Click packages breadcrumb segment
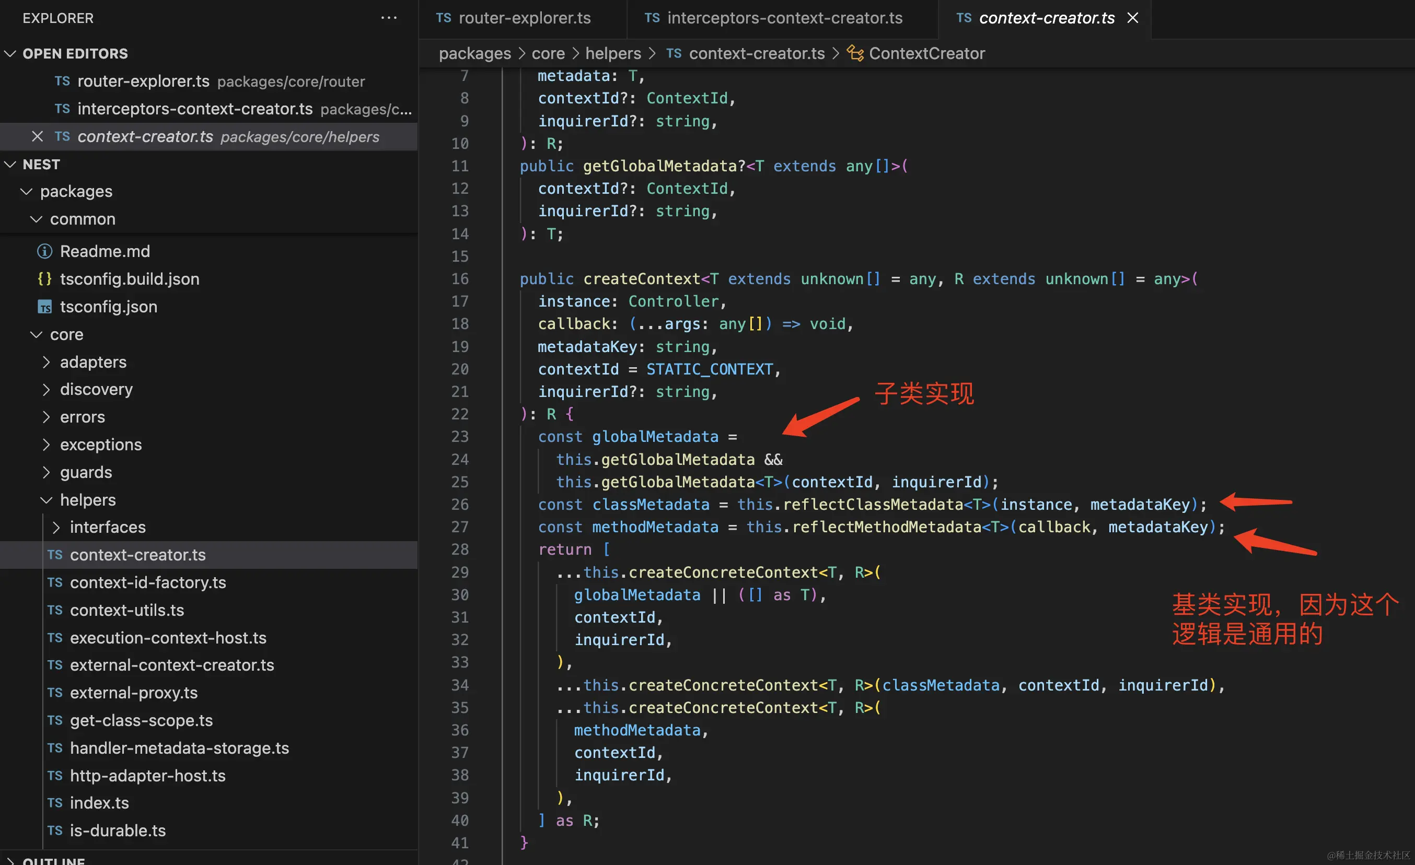The image size is (1415, 865). (475, 53)
